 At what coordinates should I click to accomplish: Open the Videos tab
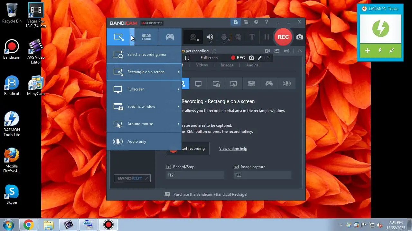tap(202, 65)
